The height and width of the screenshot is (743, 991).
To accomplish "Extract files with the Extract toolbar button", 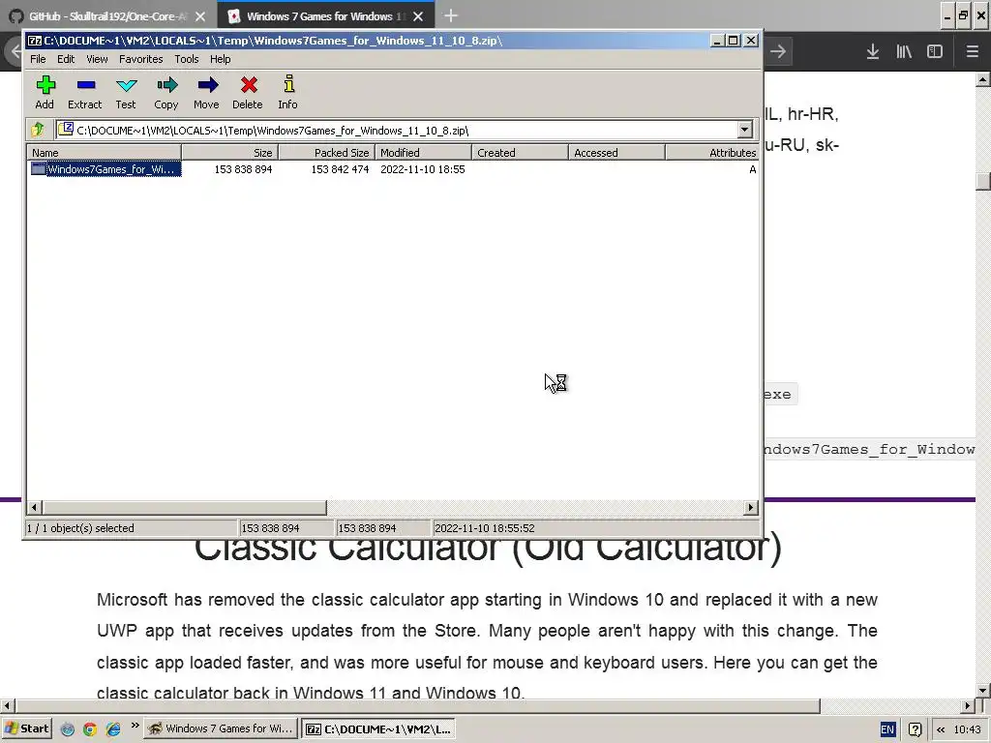I will coord(85,92).
